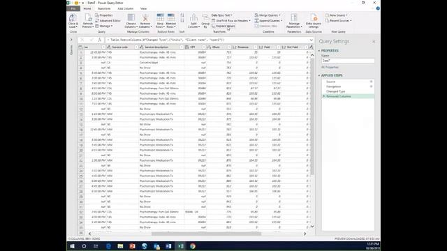Sort descending using the ribbon icon
The image size is (447, 251).
click(182, 21)
